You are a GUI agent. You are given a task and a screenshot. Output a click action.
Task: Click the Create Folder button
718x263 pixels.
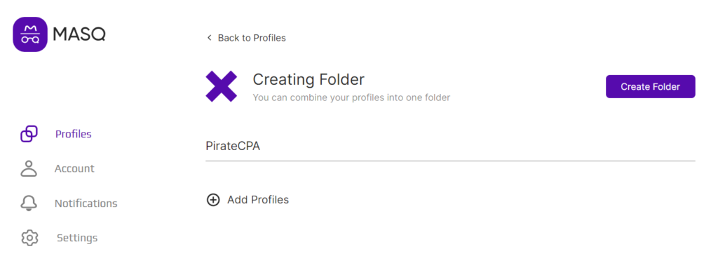point(650,86)
